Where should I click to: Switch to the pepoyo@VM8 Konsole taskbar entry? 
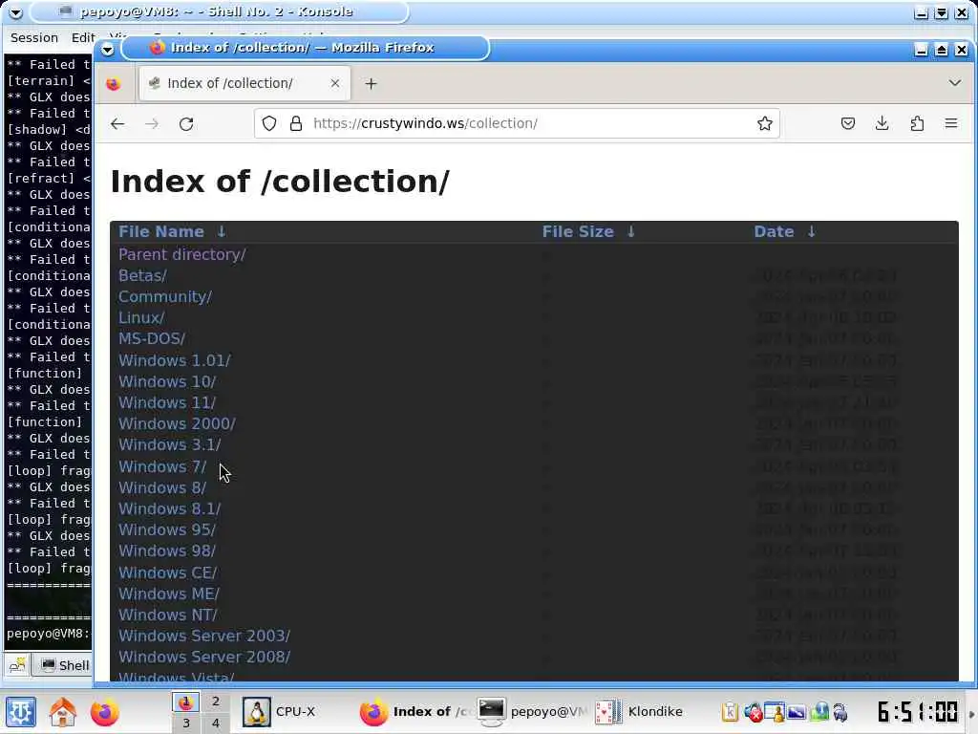pos(532,712)
